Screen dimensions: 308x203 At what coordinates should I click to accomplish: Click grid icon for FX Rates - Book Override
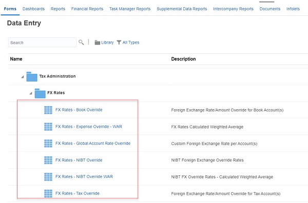click(48, 110)
